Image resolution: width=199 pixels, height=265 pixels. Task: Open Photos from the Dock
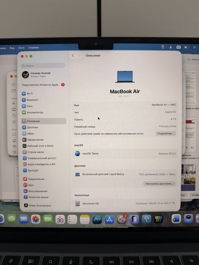(x=36, y=219)
